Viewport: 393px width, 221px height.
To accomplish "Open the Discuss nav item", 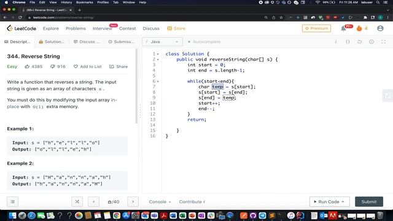I will pyautogui.click(x=151, y=28).
